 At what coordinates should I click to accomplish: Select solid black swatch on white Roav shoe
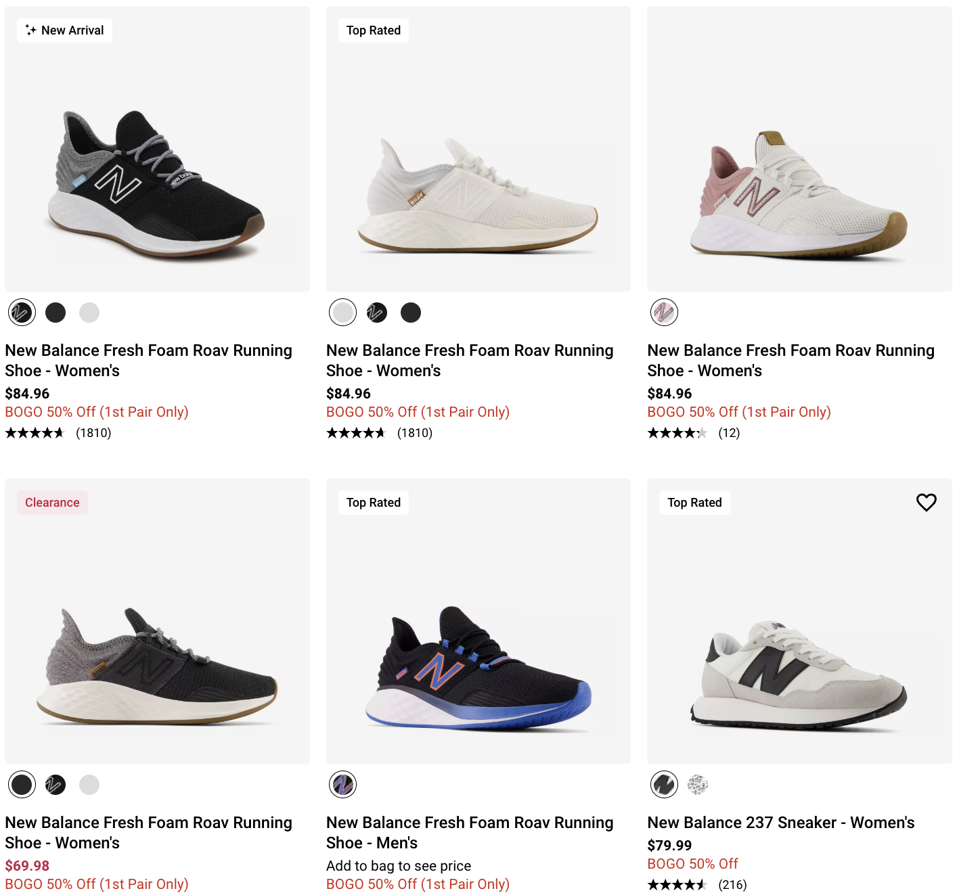(x=411, y=313)
